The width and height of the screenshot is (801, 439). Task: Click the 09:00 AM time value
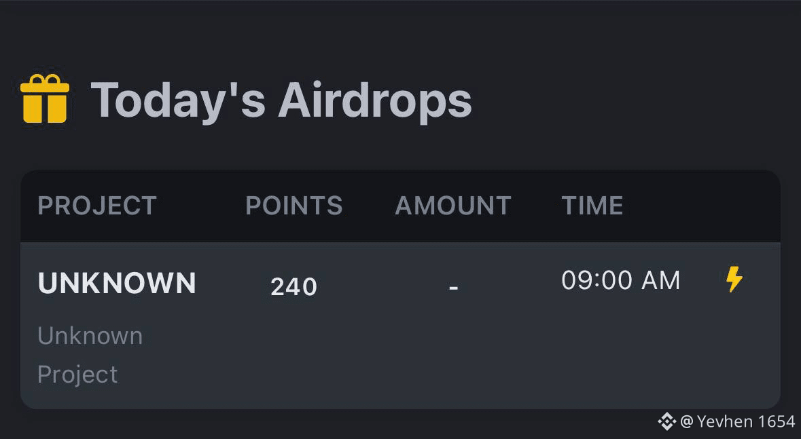click(621, 280)
